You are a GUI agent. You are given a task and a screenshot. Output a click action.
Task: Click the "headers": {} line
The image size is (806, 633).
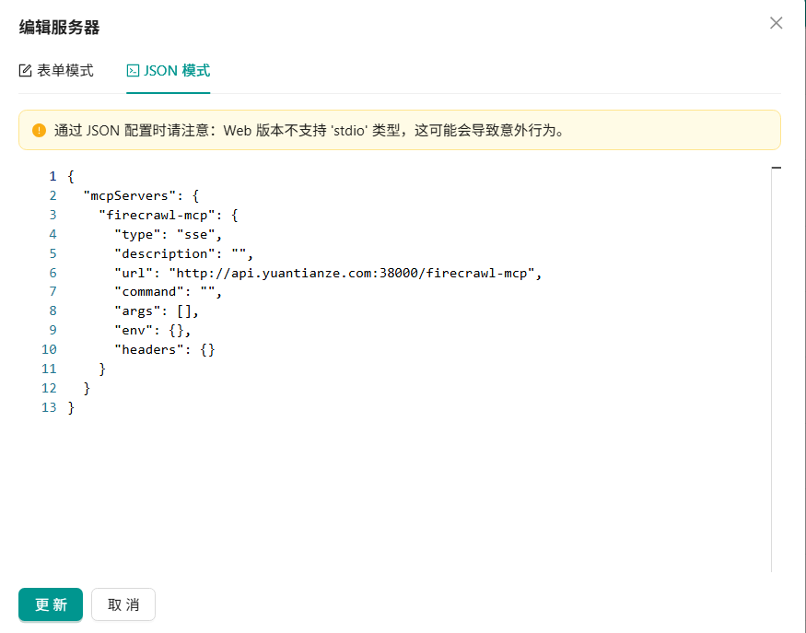[164, 350]
